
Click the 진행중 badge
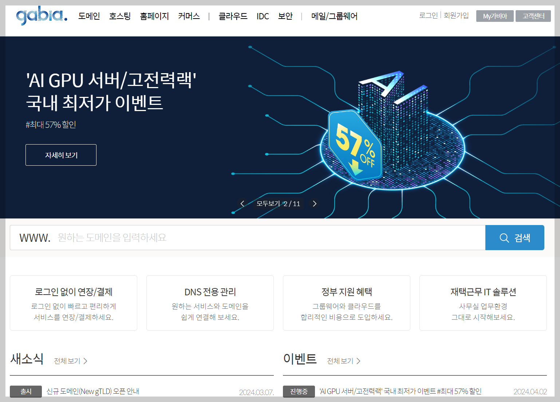coord(299,391)
